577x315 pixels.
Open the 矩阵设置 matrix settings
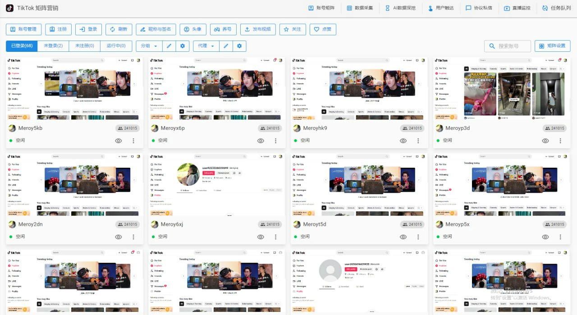(552, 46)
